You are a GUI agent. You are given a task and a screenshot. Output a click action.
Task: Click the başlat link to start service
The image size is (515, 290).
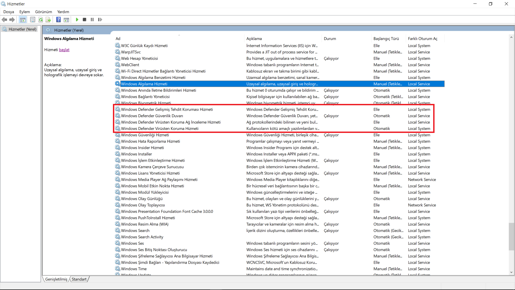[64, 50]
